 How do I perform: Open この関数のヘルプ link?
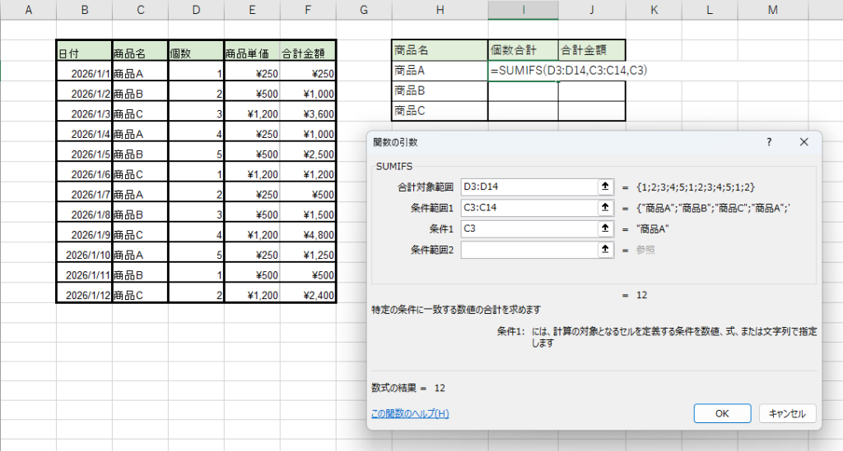[x=410, y=413]
